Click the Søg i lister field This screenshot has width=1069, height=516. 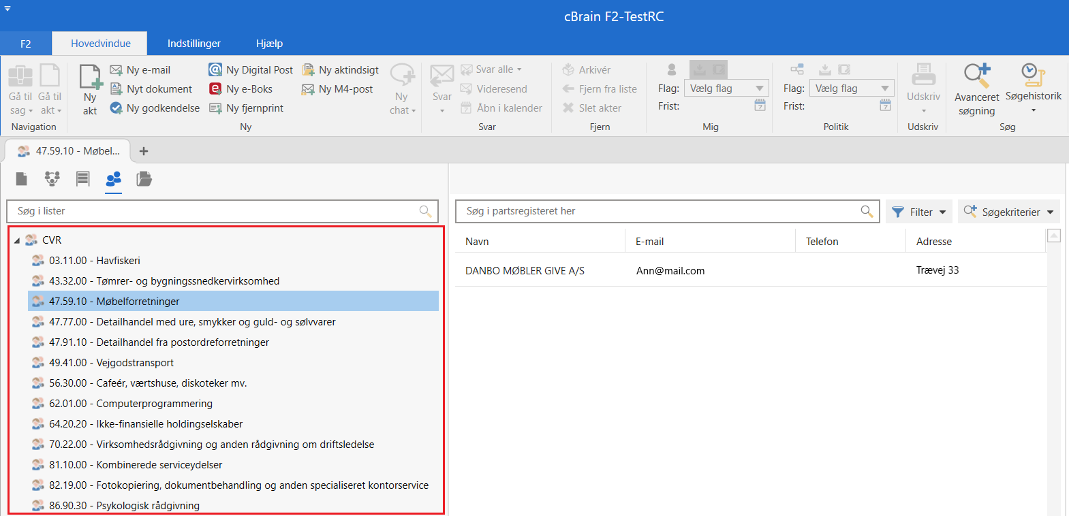[222, 211]
